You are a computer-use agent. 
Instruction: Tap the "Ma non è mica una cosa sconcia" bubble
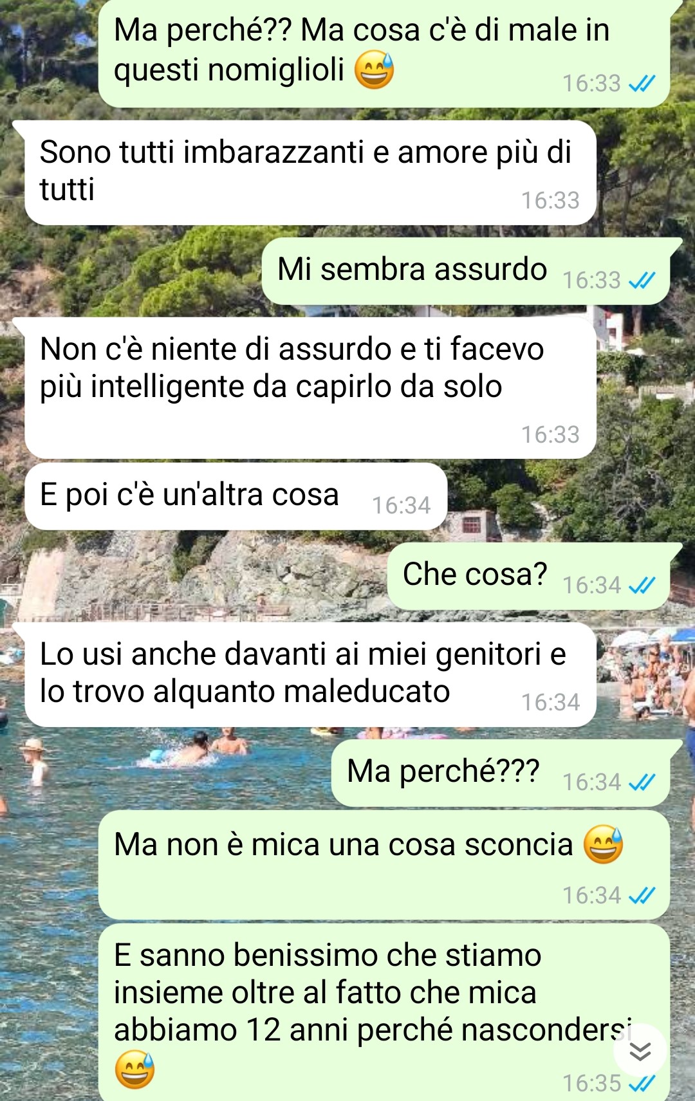(384, 865)
